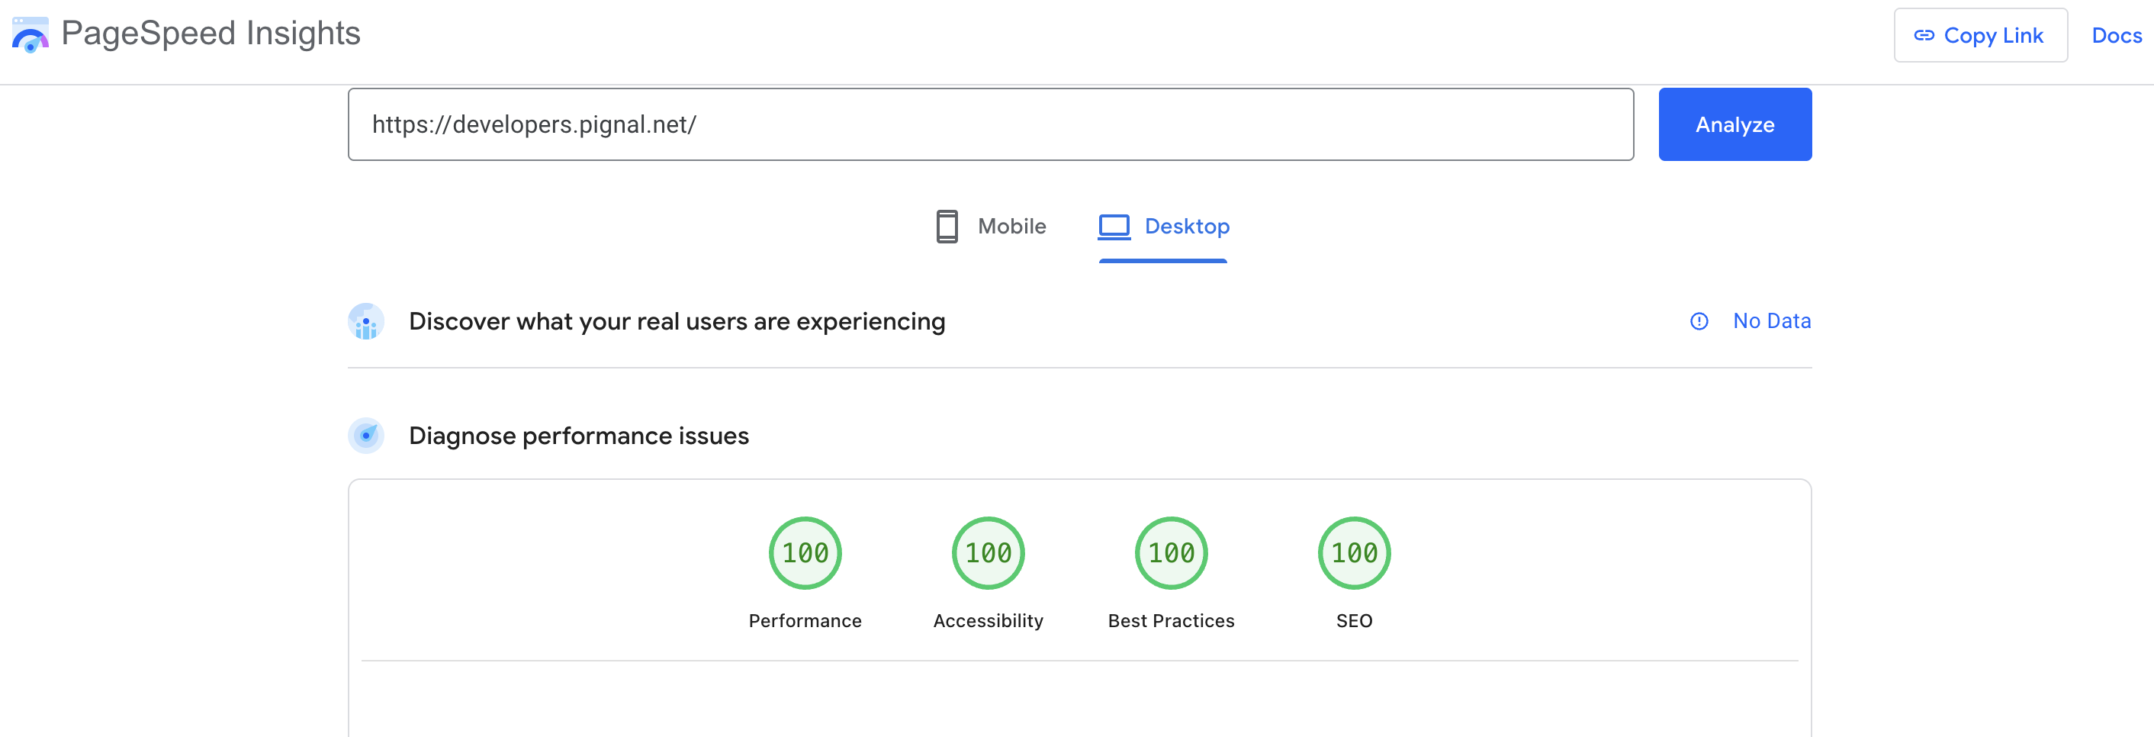Select the SEO score circle
The width and height of the screenshot is (2154, 737).
click(1354, 553)
